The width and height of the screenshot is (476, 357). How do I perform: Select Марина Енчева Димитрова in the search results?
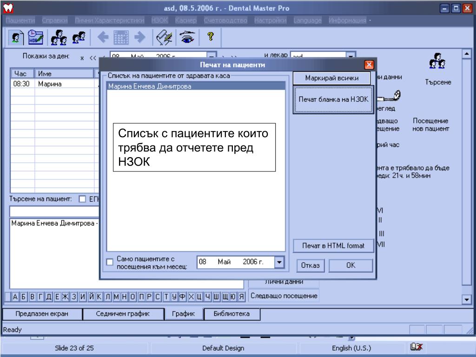coord(55,224)
